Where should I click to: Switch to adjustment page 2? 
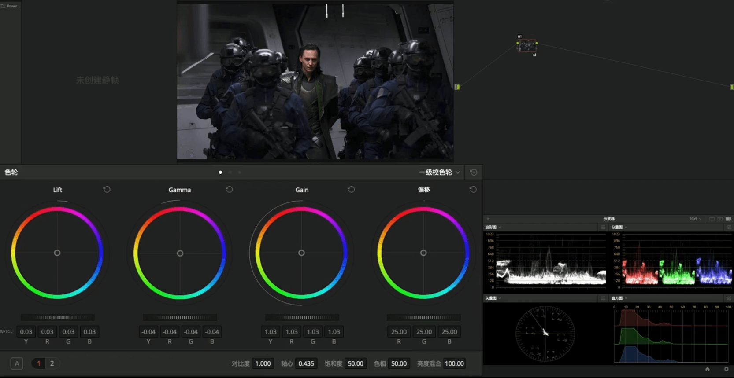[52, 363]
